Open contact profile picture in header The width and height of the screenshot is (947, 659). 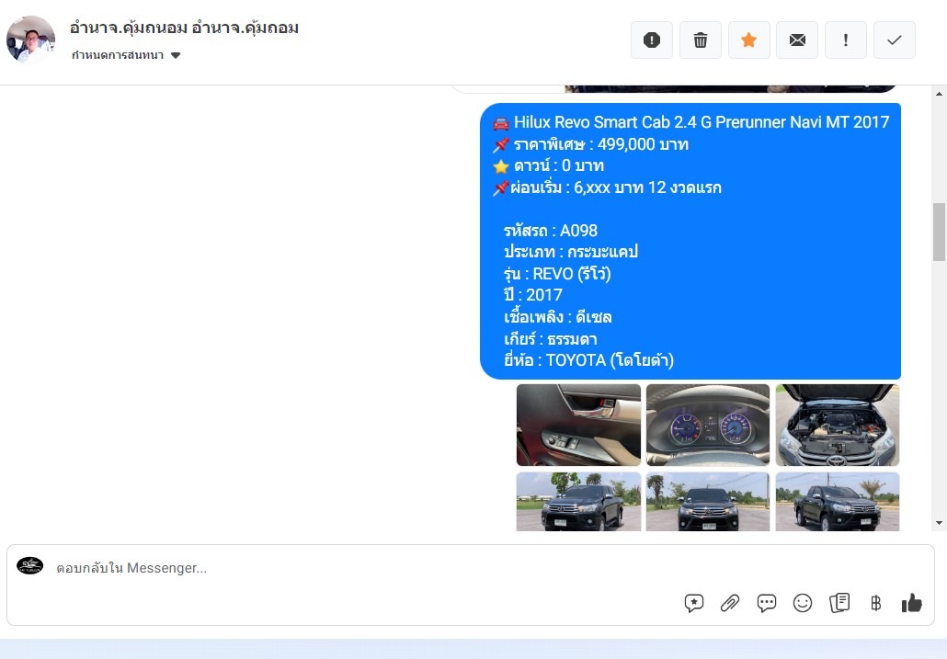point(31,40)
